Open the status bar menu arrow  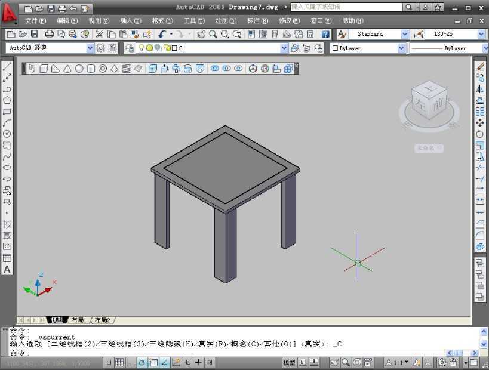(x=466, y=363)
